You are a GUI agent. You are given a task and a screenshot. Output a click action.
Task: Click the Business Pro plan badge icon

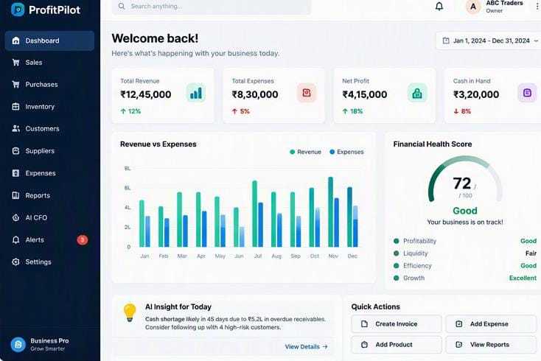(18, 344)
